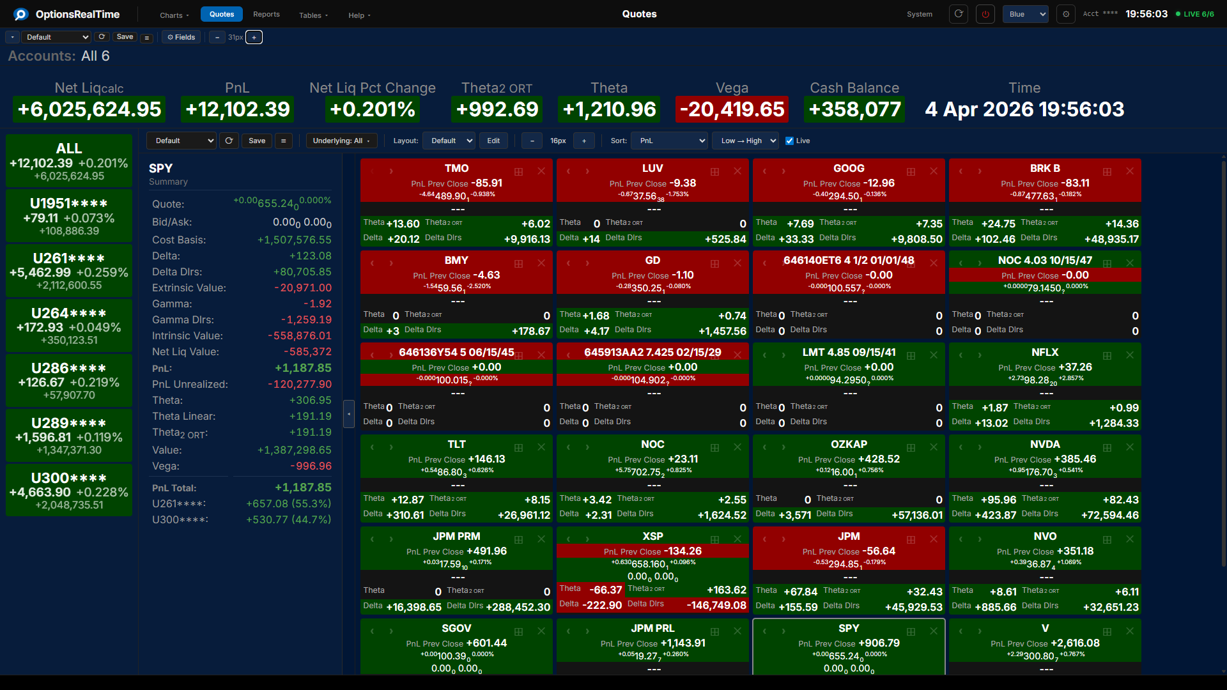The height and width of the screenshot is (690, 1227).
Task: Open the Tables menu
Action: tap(313, 15)
